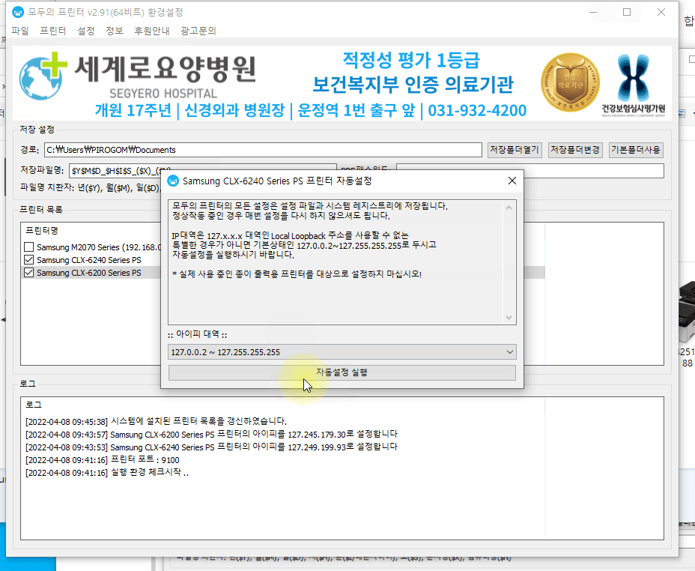
Task: Click the globe cross hospital logo
Action: [x=43, y=76]
